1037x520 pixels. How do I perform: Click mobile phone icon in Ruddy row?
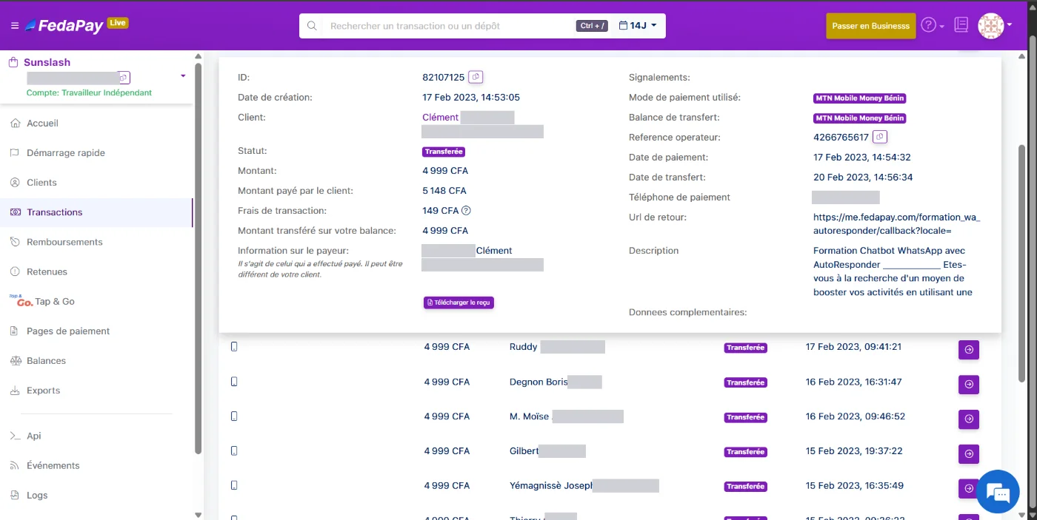pyautogui.click(x=235, y=347)
